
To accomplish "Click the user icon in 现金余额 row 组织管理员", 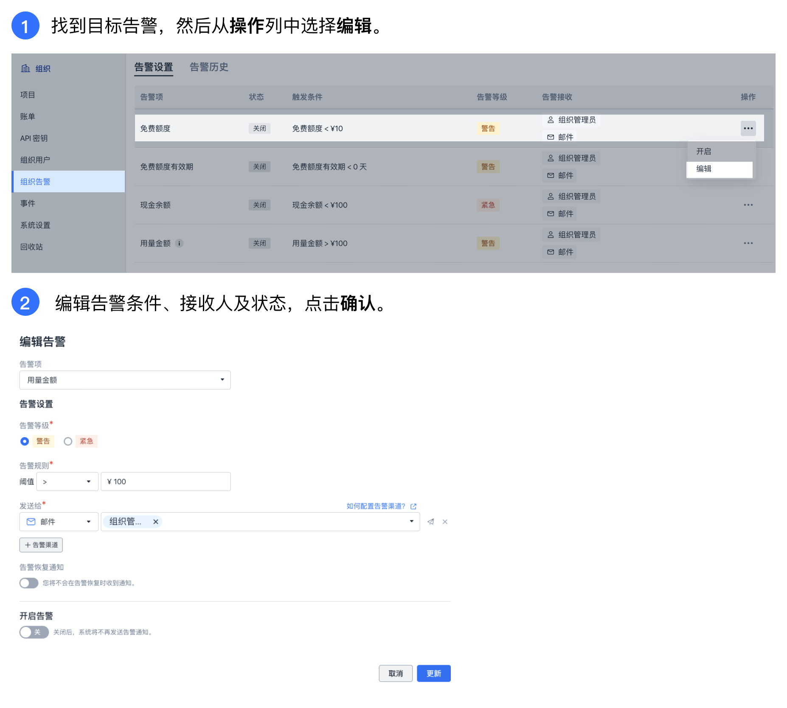I will (551, 196).
